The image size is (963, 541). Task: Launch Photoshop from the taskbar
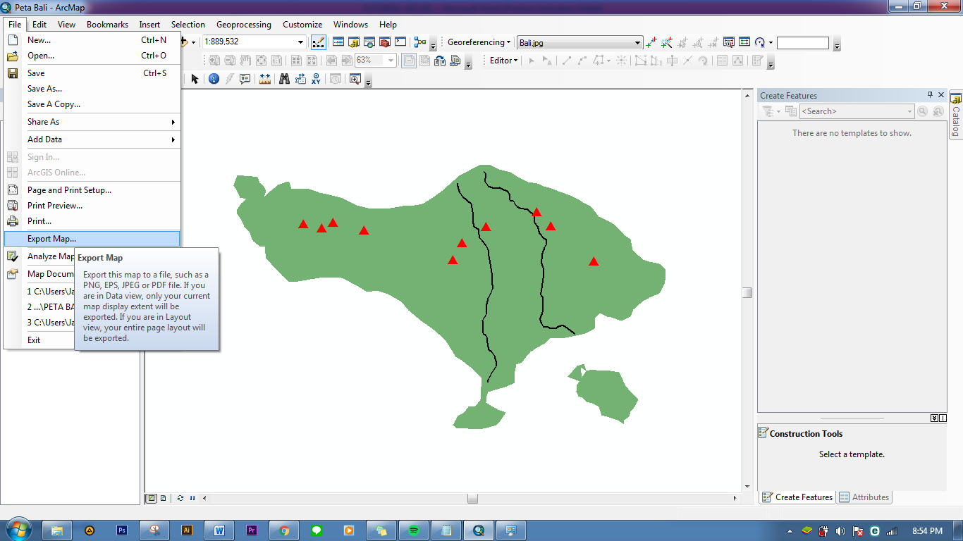click(x=123, y=530)
